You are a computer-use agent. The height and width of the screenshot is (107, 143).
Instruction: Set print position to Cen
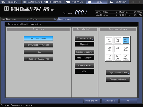pos(118,49)
